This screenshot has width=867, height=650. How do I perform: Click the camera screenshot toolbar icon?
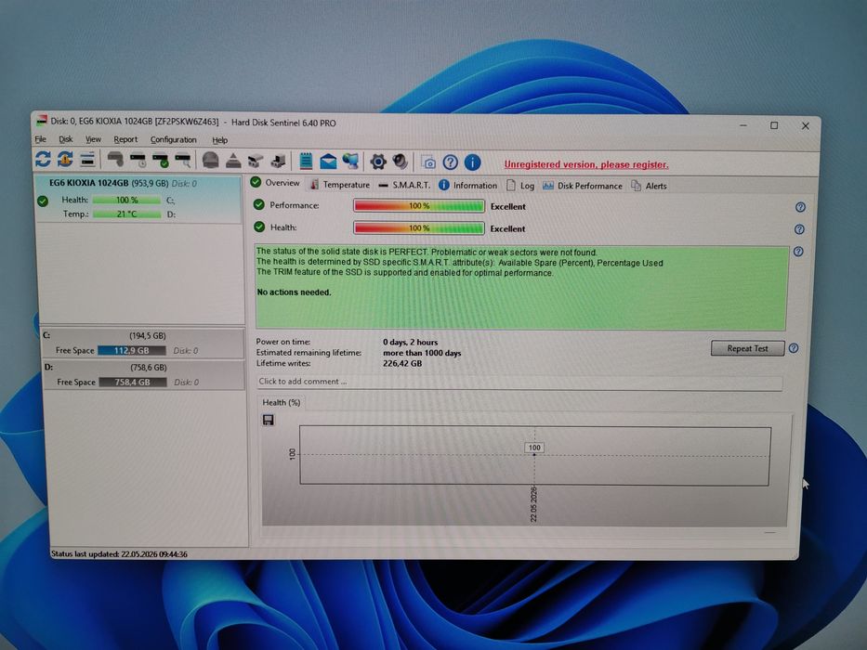pos(428,162)
